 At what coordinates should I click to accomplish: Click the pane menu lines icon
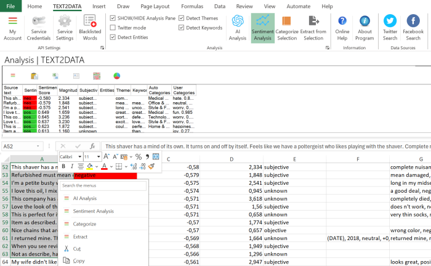pos(13,76)
